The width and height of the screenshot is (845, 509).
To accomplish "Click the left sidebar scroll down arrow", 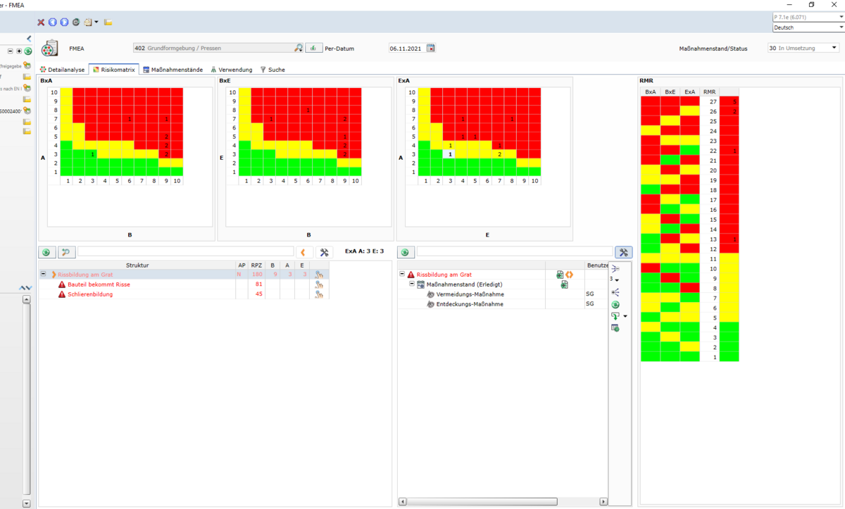I will (x=27, y=503).
